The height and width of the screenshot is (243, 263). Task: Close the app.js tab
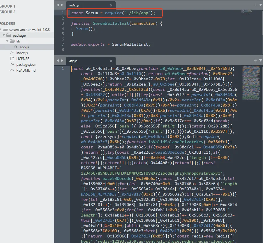click(111, 61)
